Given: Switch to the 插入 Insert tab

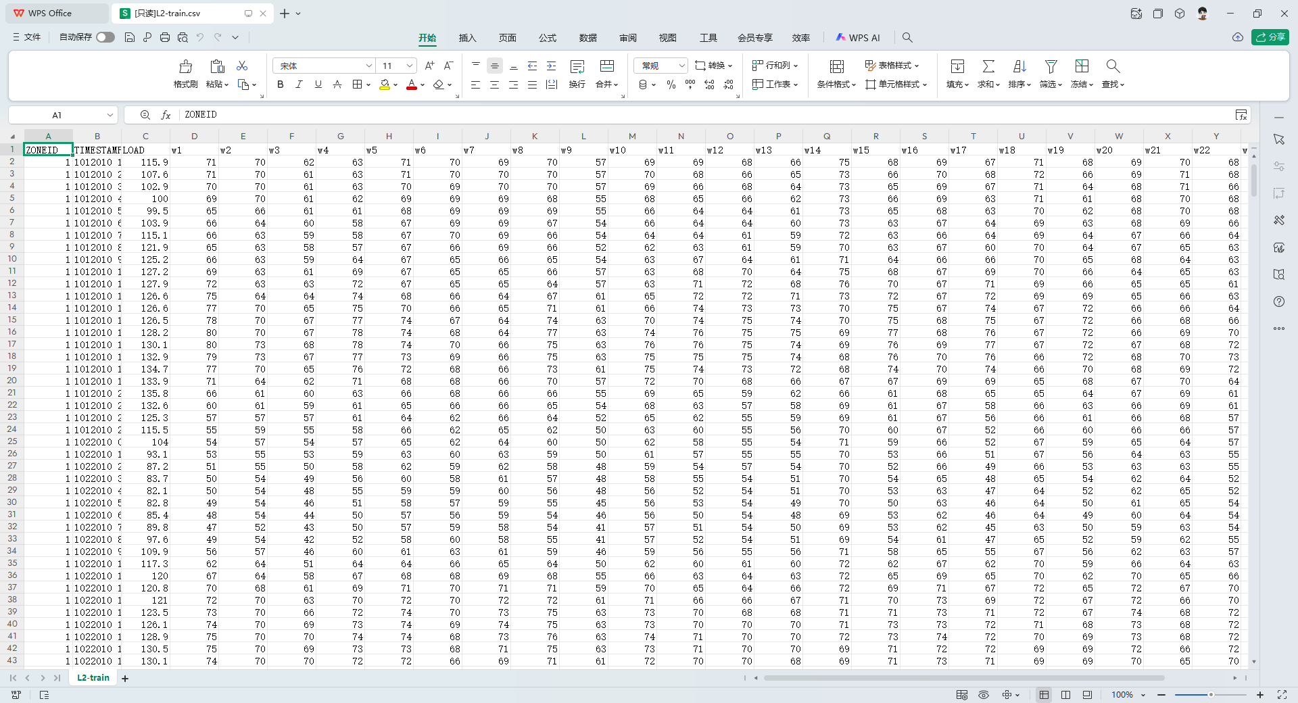Looking at the screenshot, I should pos(467,38).
